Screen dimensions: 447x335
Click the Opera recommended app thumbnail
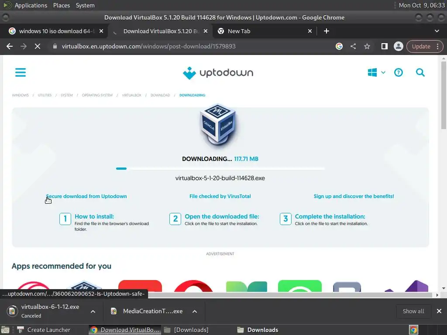[193, 286]
